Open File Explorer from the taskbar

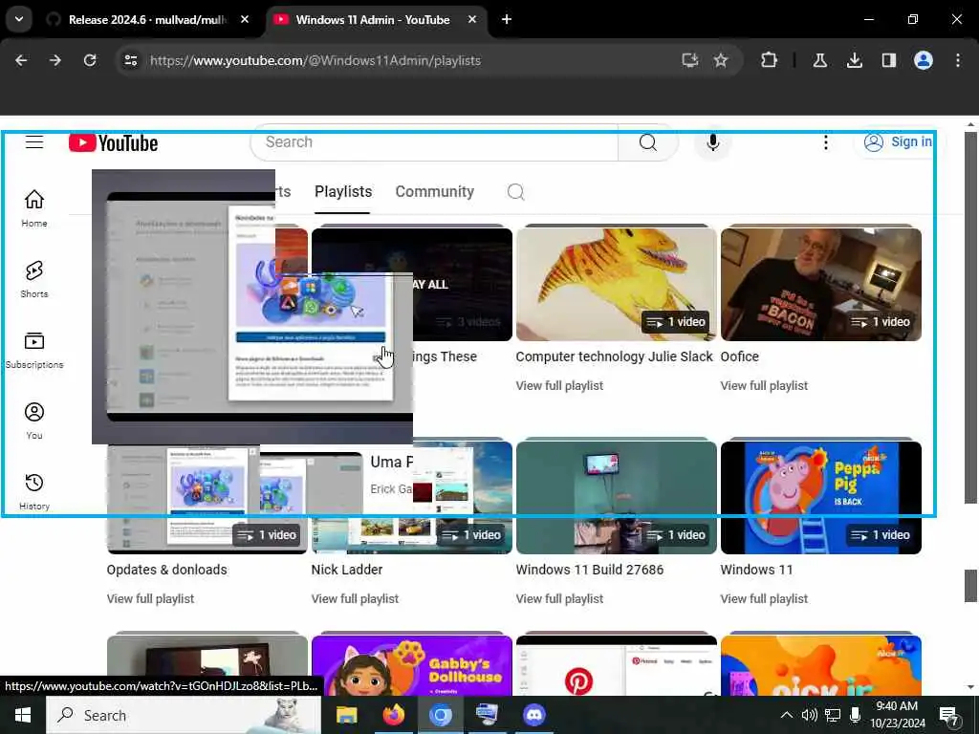(346, 715)
